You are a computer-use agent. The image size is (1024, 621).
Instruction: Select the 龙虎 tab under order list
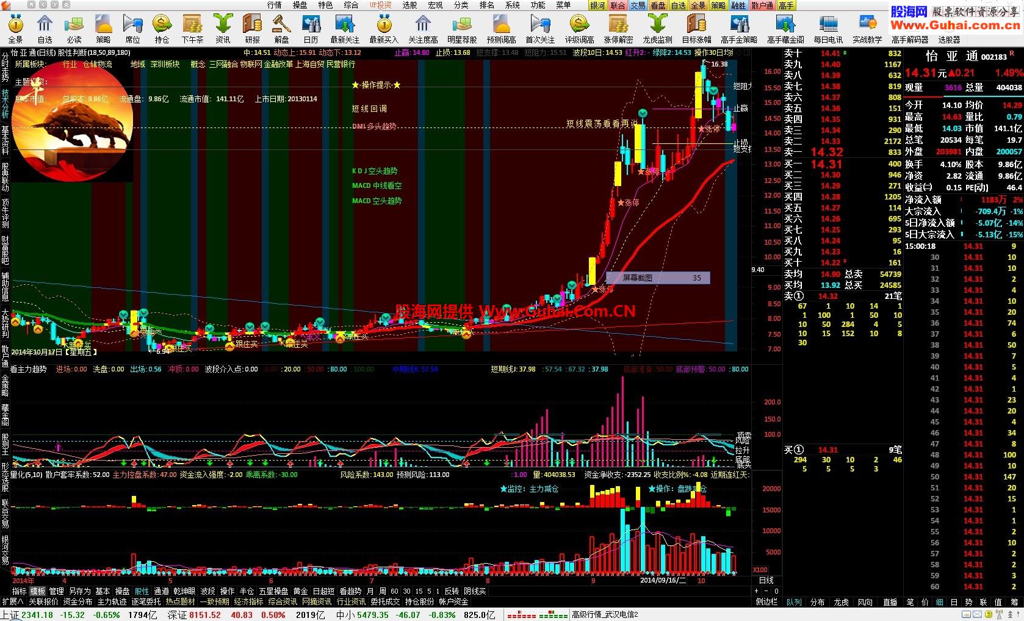point(842,602)
